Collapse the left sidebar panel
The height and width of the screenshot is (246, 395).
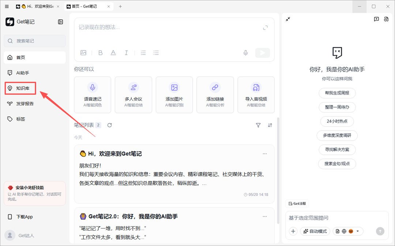pyautogui.click(x=60, y=22)
